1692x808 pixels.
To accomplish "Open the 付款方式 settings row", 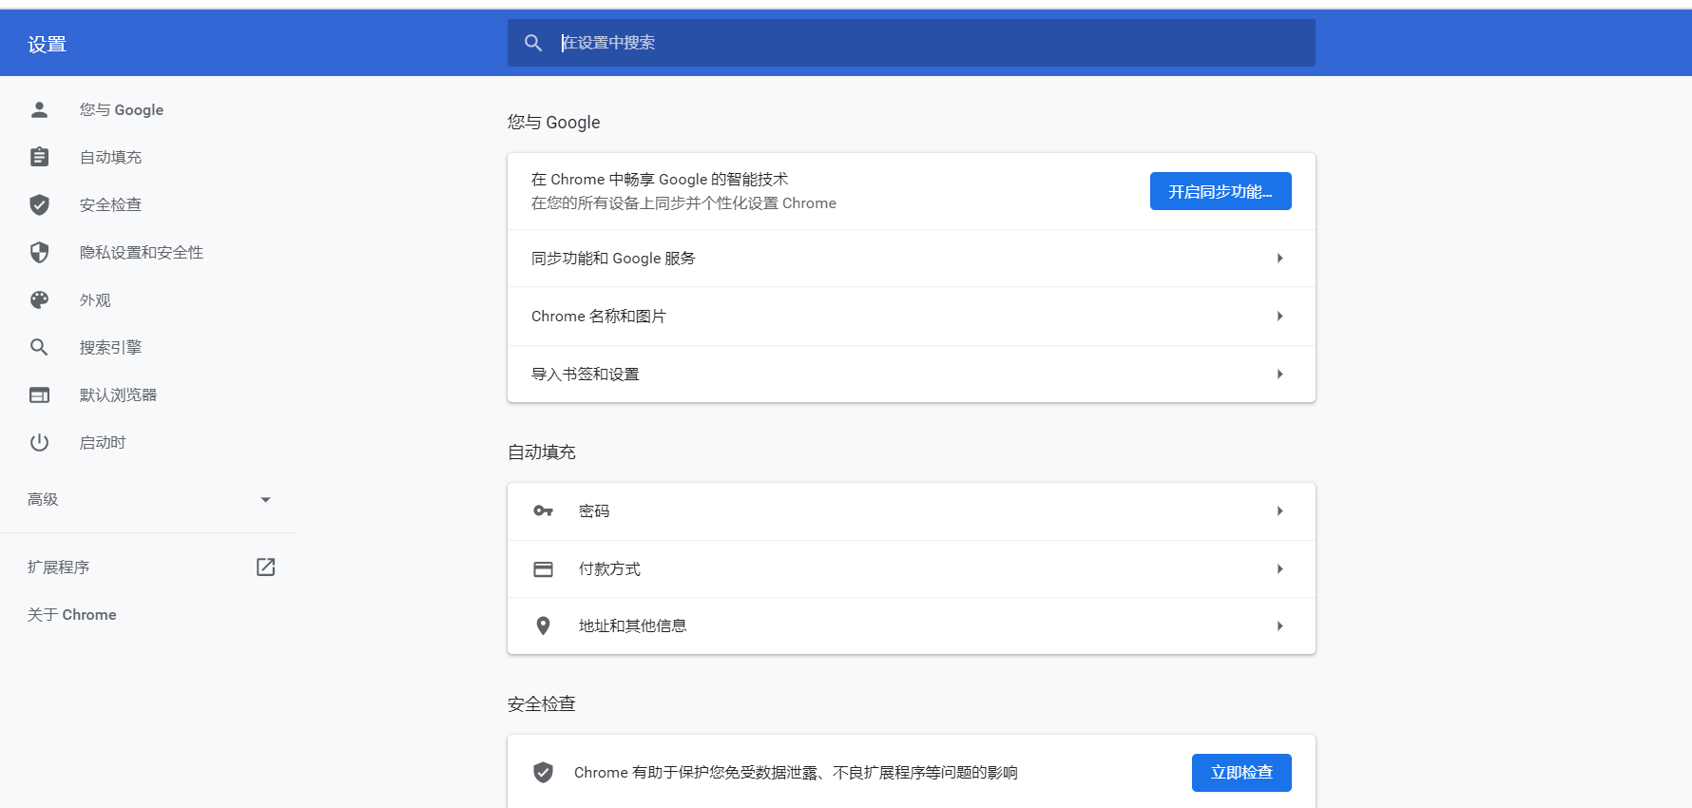I will tap(911, 569).
